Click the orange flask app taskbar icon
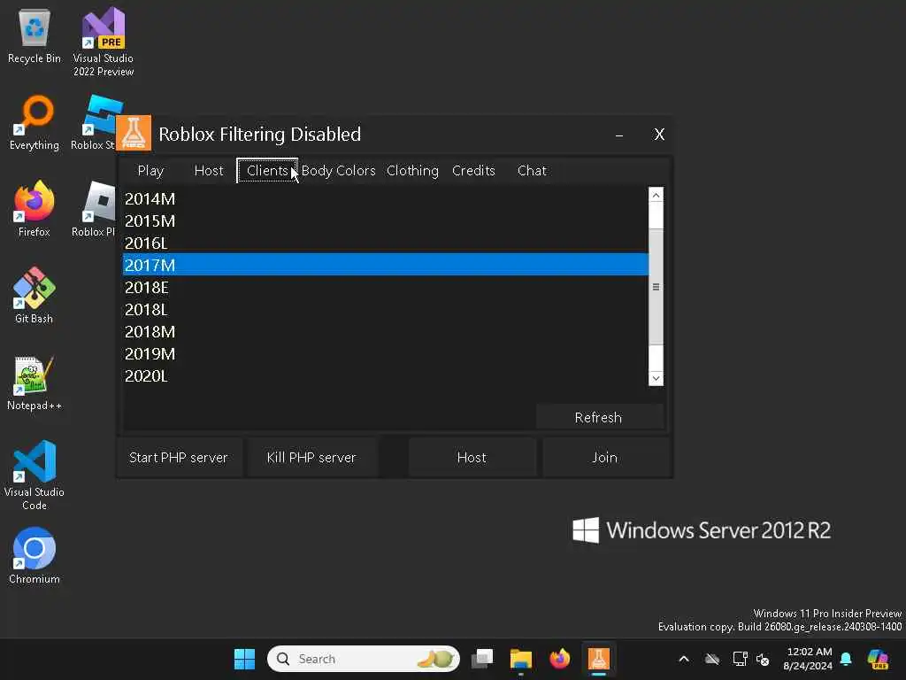This screenshot has height=680, width=906. (x=599, y=659)
